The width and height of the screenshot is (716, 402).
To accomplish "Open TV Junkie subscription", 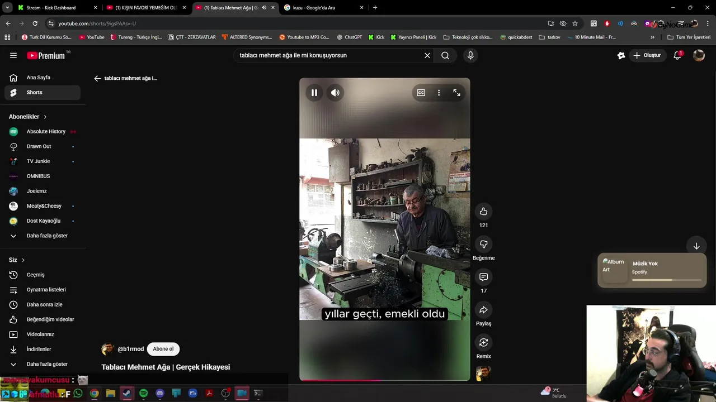I will pos(43,161).
